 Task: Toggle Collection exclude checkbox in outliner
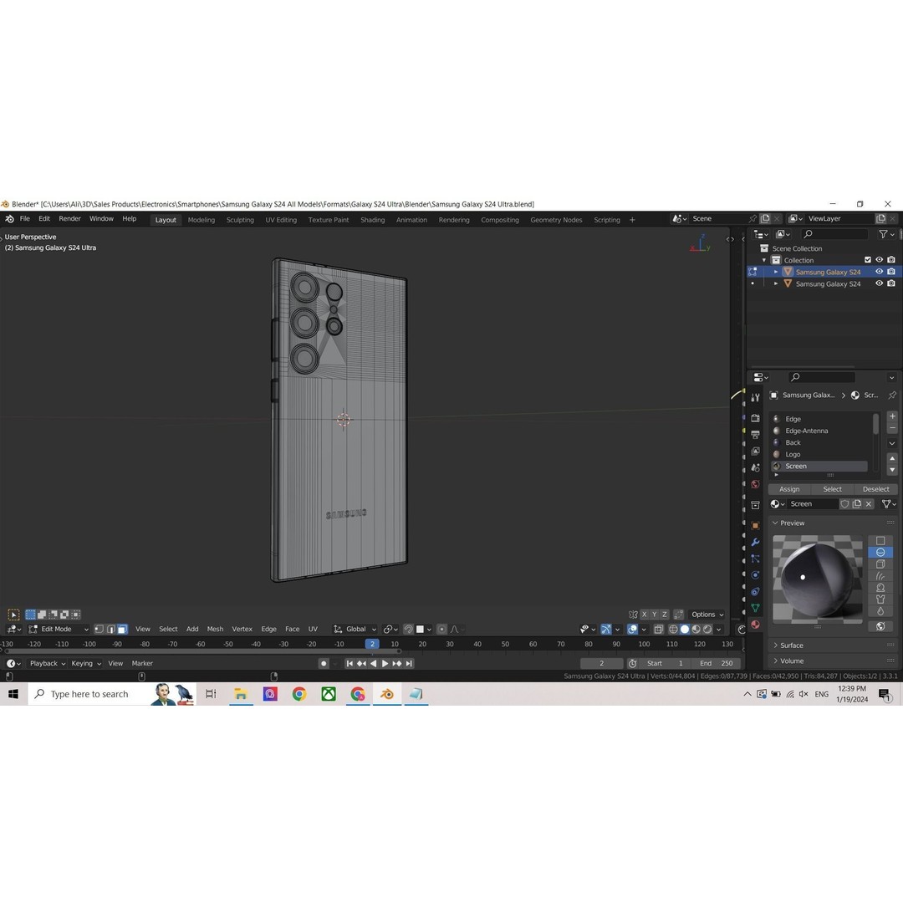click(x=868, y=260)
